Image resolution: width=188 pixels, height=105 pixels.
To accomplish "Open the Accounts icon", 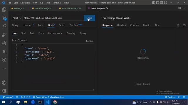I will (x=4, y=83).
